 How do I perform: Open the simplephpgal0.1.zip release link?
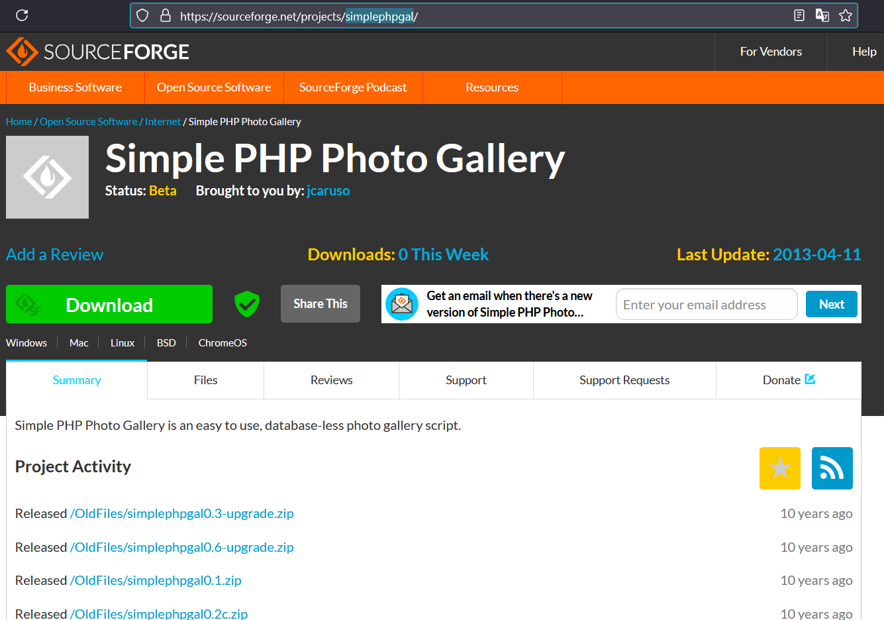click(x=156, y=580)
